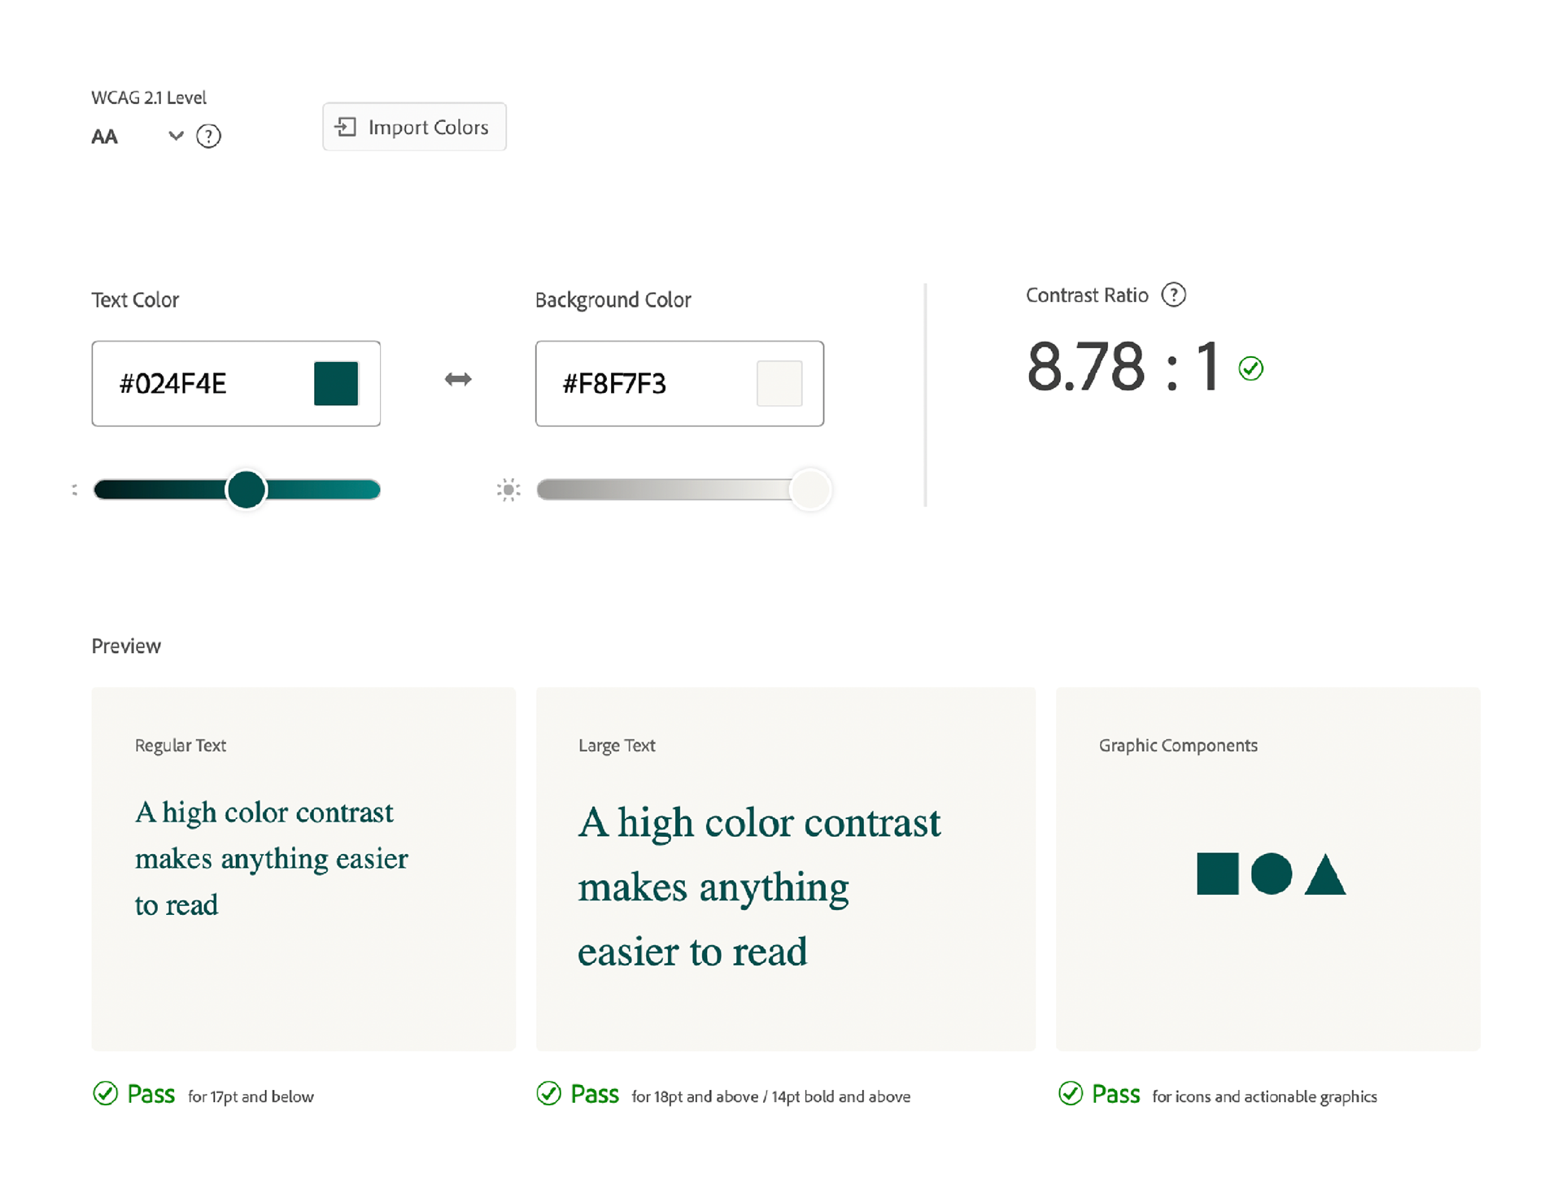This screenshot has width=1562, height=1194.
Task: Expand the WCAG level chevron
Action: 176,136
